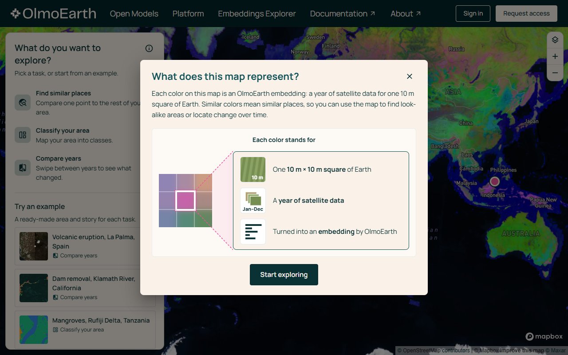This screenshot has width=568, height=355.
Task: Select the Find similar places title
Action: 63,93
